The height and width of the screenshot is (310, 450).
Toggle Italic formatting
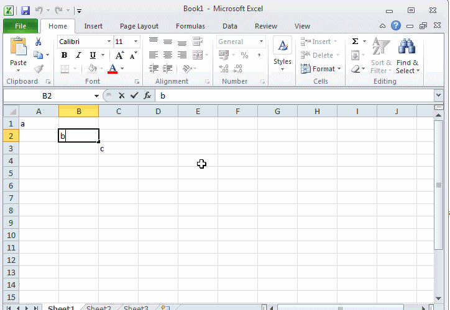click(x=78, y=56)
